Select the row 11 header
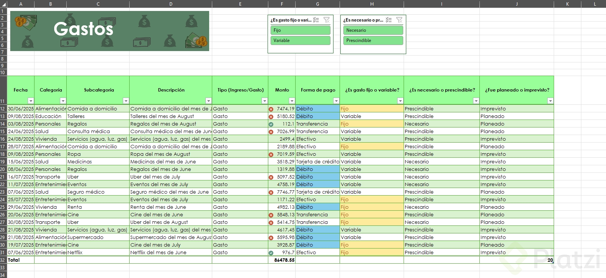 tap(3, 90)
